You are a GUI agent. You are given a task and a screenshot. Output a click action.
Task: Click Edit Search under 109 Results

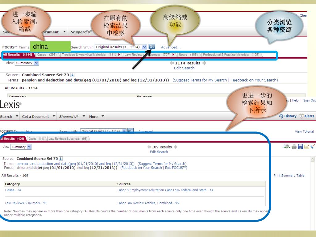click(159, 152)
